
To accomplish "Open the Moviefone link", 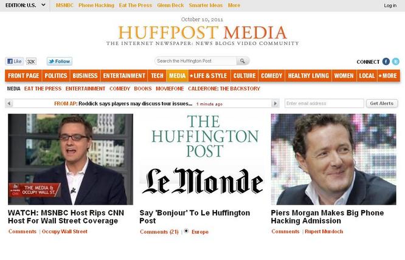I will click(x=170, y=89).
